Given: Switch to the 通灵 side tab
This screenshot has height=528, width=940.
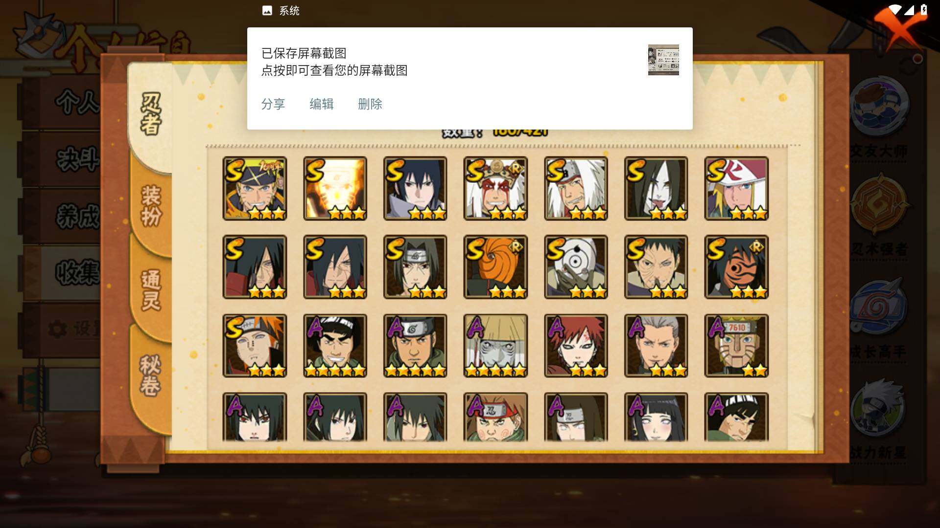Looking at the screenshot, I should point(151,290).
